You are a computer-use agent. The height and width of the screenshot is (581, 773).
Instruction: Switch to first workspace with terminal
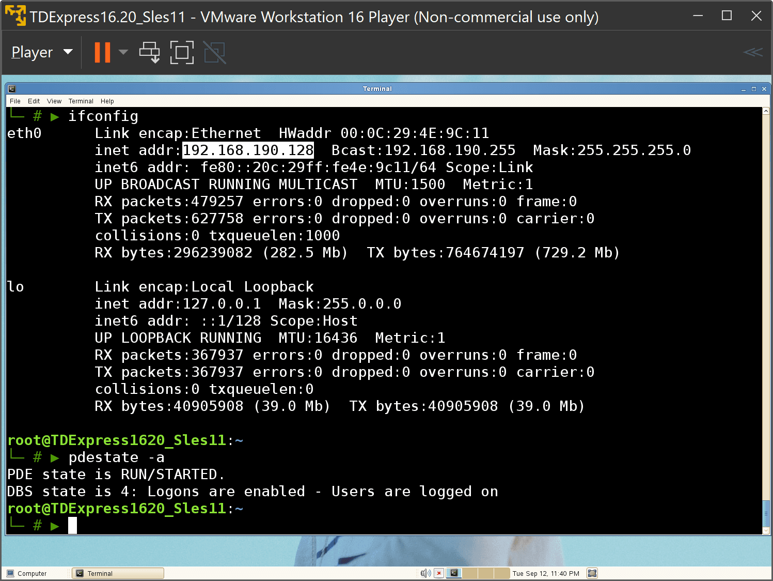454,573
